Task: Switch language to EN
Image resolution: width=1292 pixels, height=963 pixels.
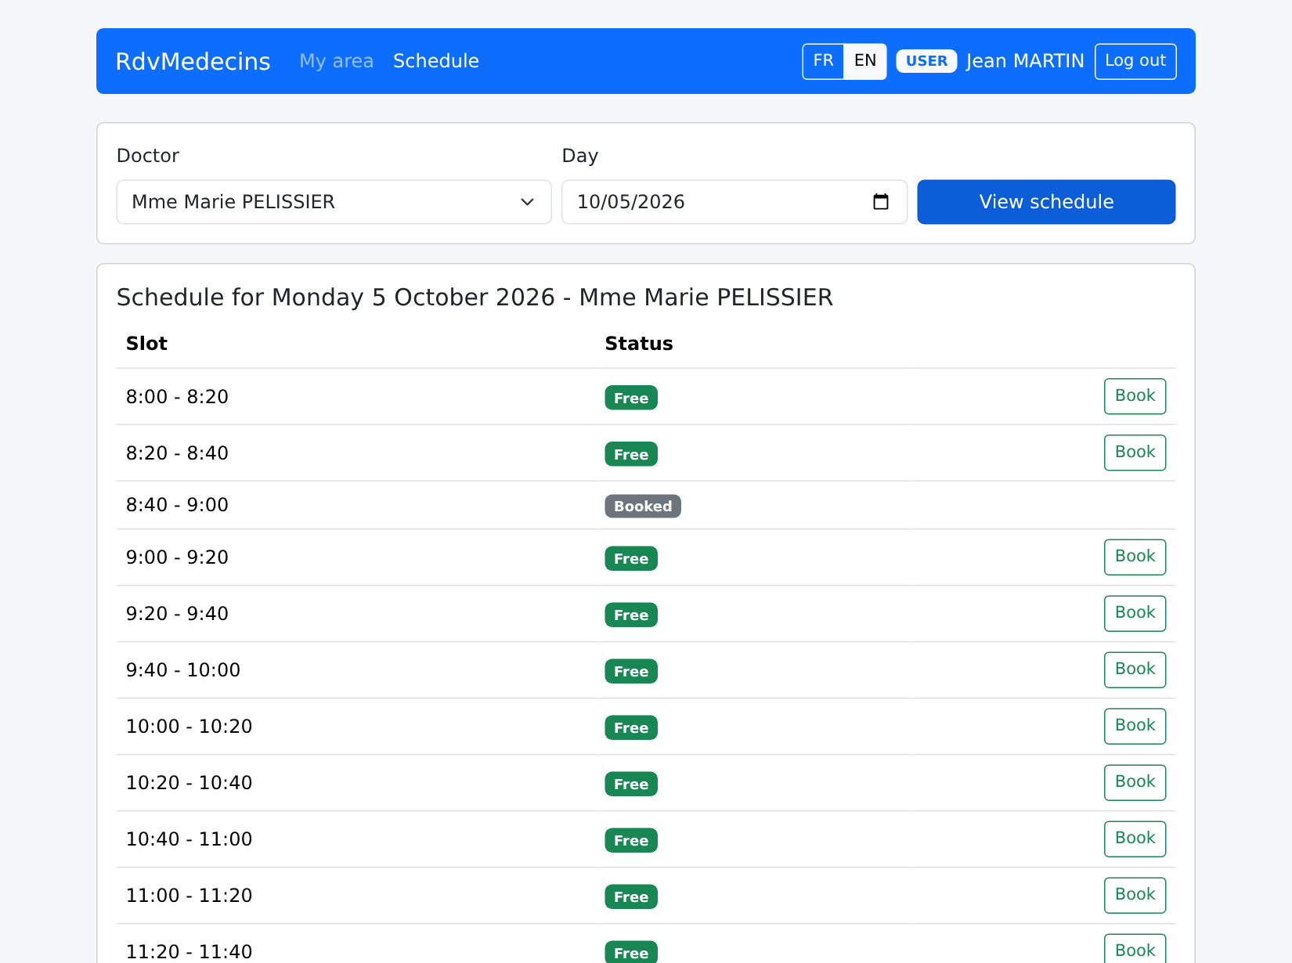Action: click(865, 61)
